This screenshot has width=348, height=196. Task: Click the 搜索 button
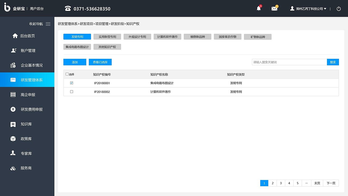tap(333, 62)
